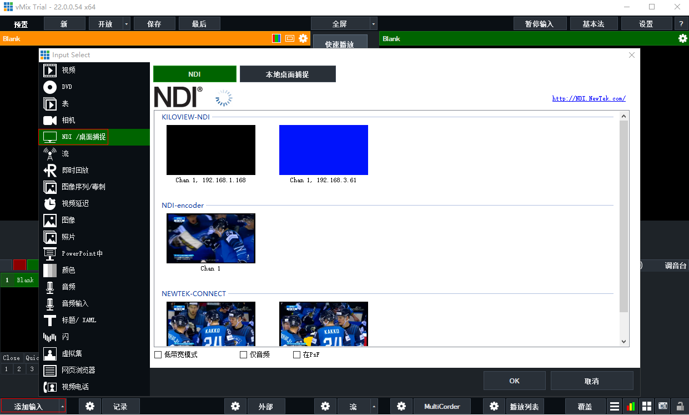Viewport: 689px width, 415px height.
Task: Toggle the lock icon in bottom bar
Action: tap(679, 406)
